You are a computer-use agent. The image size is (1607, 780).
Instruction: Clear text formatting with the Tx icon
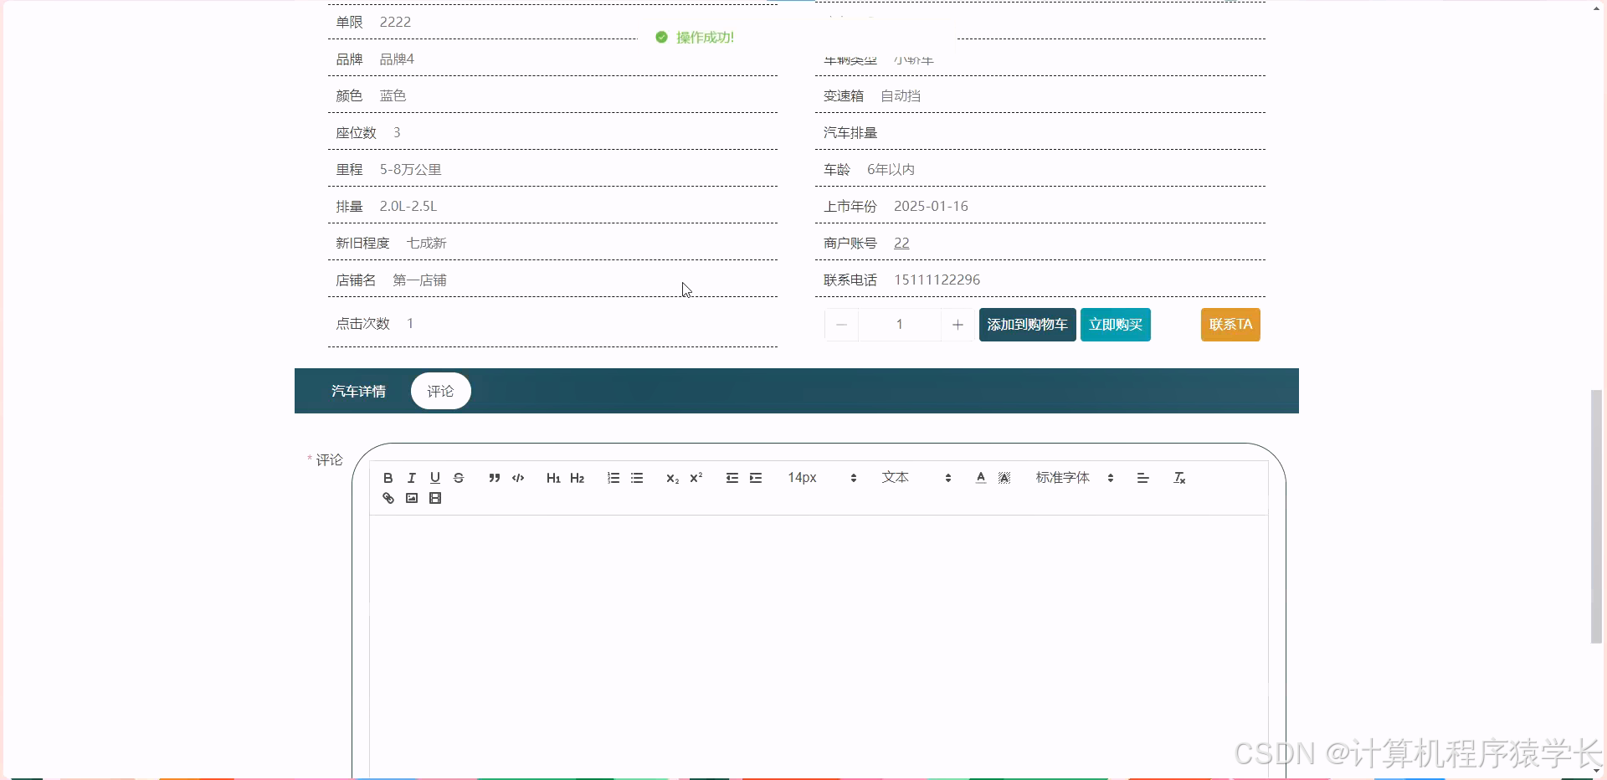point(1178,477)
